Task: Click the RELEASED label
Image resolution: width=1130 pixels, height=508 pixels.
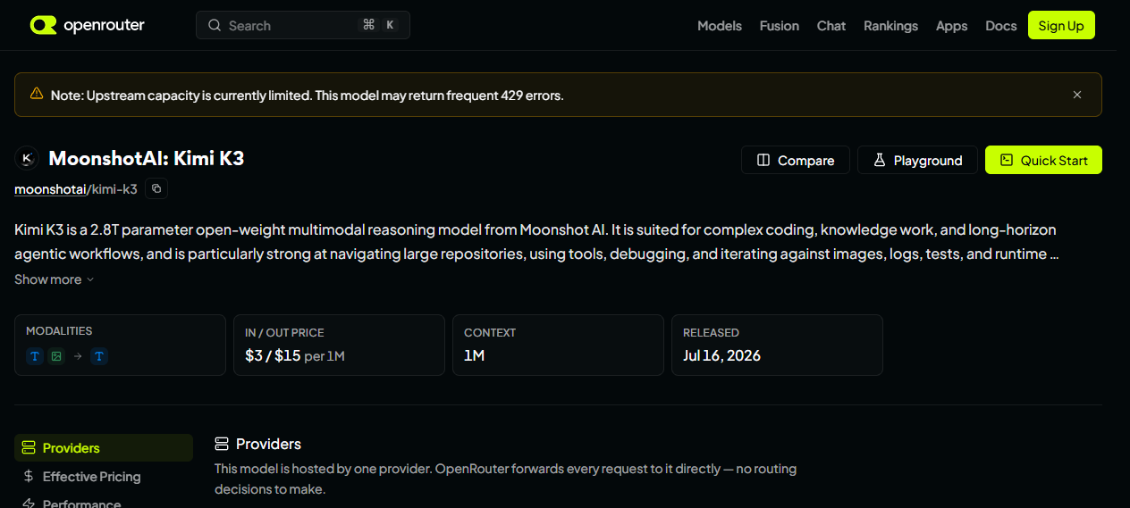Action: pos(711,332)
